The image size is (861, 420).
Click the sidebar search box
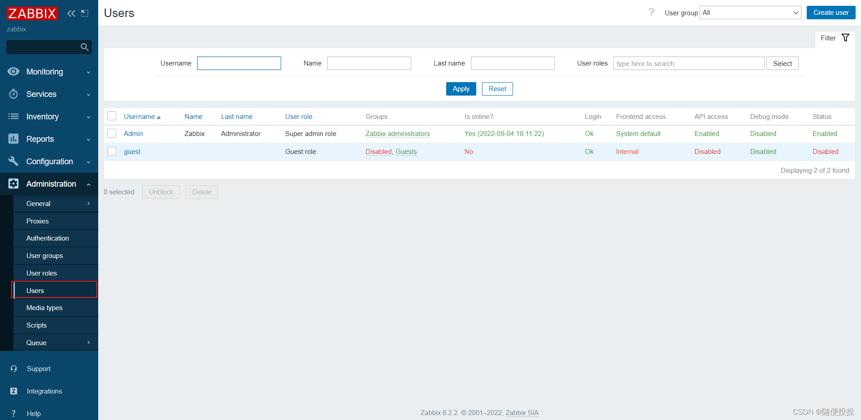click(49, 47)
